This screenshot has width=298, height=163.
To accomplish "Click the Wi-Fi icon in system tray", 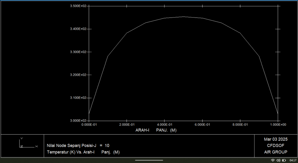I will tap(273, 160).
